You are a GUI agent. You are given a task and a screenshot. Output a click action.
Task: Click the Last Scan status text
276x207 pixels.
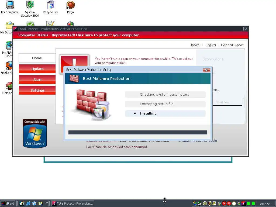click(x=116, y=147)
